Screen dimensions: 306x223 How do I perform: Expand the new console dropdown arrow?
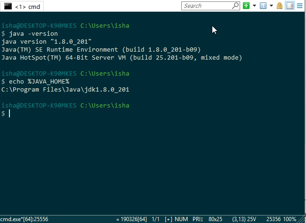point(255,6)
